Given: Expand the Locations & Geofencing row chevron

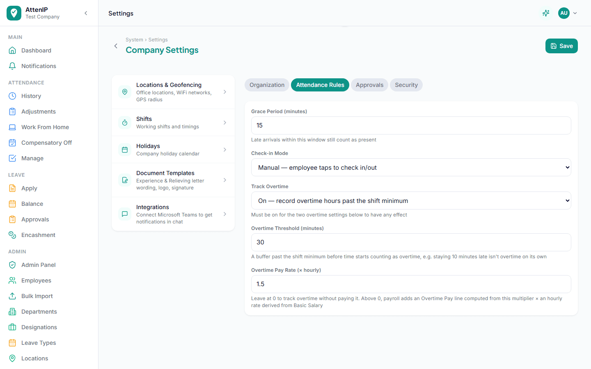Looking at the screenshot, I should tap(225, 92).
